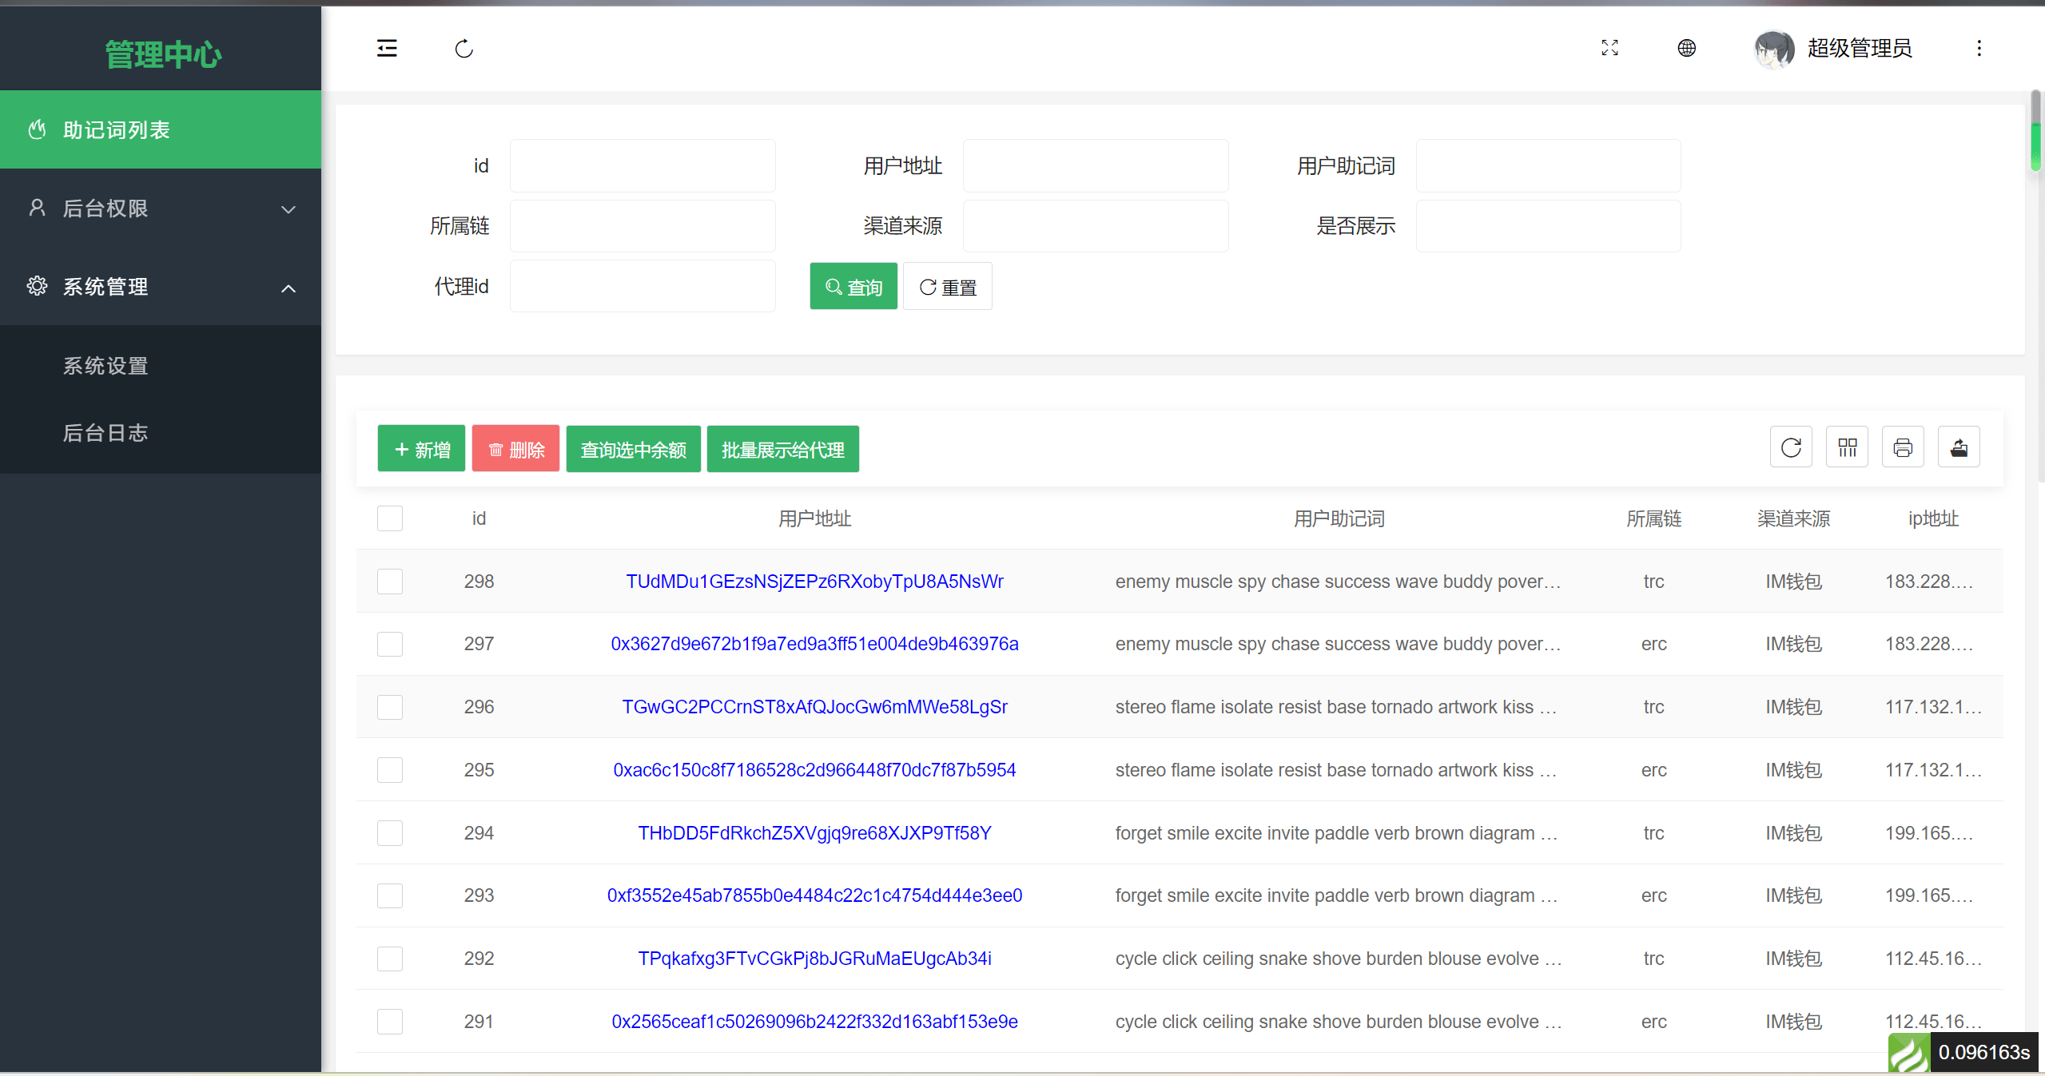Expand the 后台权限 menu item
This screenshot has height=1076, width=2045.
pos(161,208)
